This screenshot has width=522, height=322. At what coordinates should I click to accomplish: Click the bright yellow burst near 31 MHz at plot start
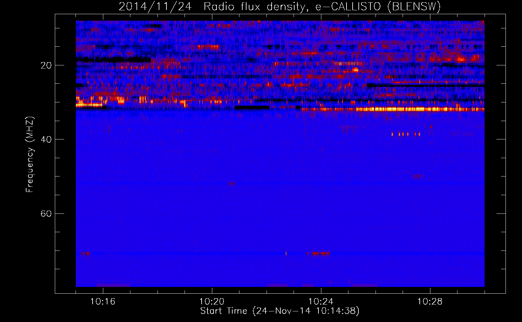pyautogui.click(x=89, y=105)
